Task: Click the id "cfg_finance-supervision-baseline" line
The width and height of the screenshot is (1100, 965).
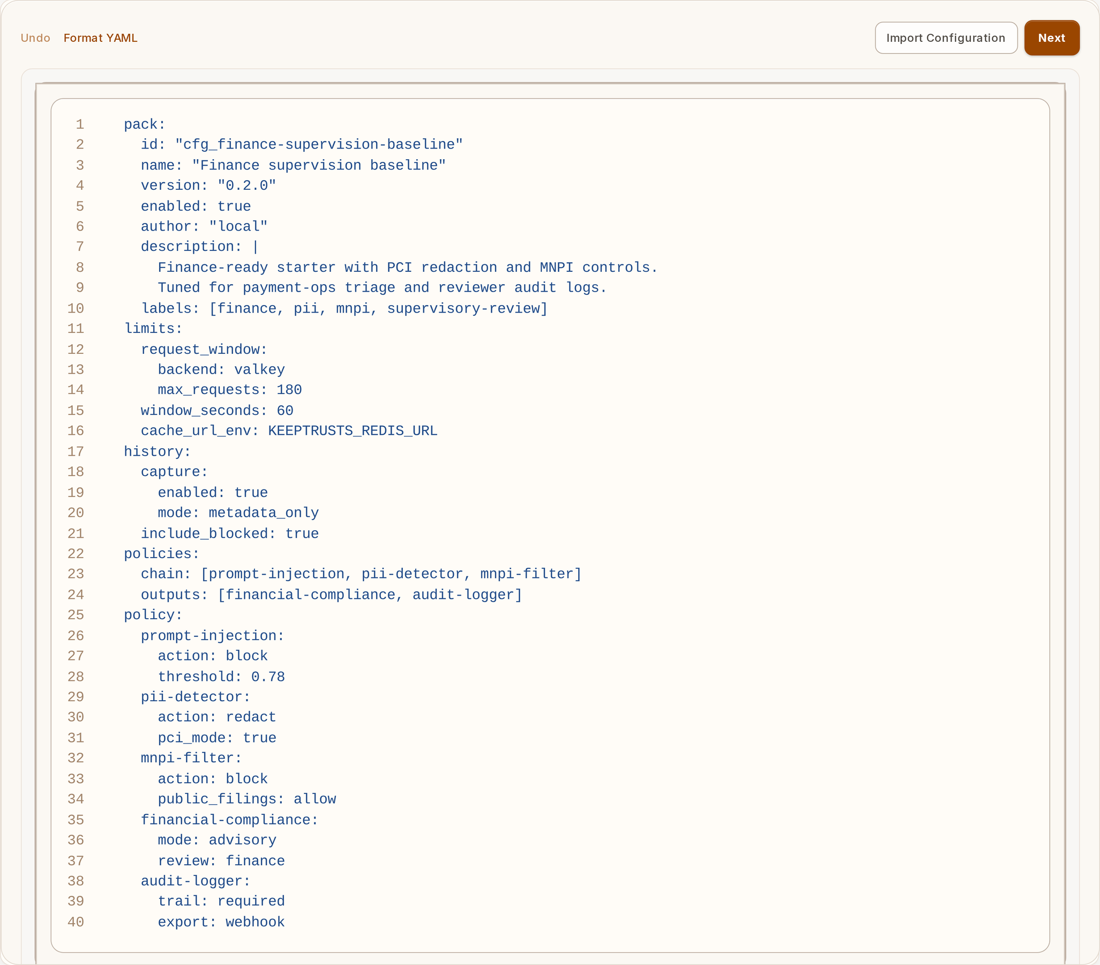Action: (301, 145)
